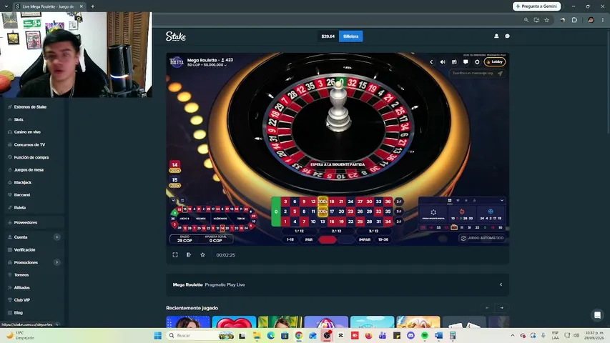The image size is (610, 343).
Task: Switch the racetrack view with the icon beside the chevron
Action: (x=182, y=200)
